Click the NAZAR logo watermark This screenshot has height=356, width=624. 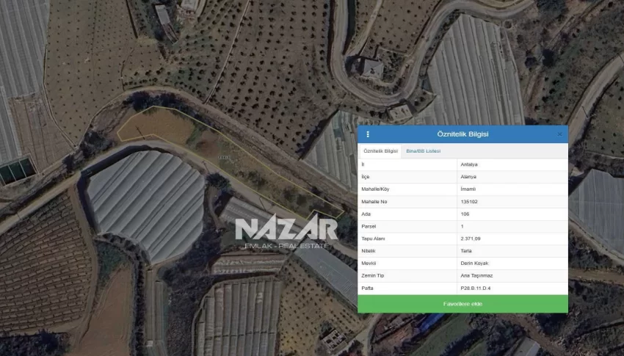coord(286,229)
